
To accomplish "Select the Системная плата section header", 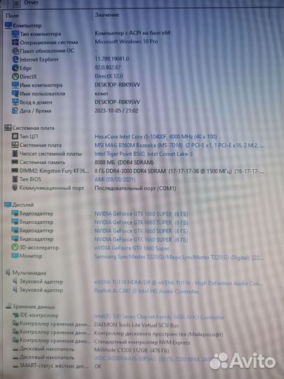I will pos(29,128).
